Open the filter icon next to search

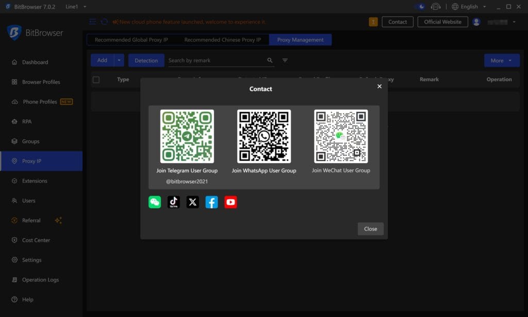pyautogui.click(x=285, y=60)
